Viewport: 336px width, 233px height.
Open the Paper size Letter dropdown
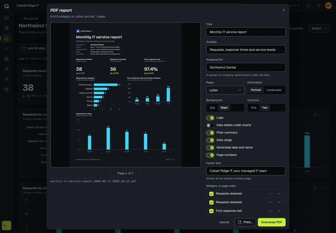225,90
